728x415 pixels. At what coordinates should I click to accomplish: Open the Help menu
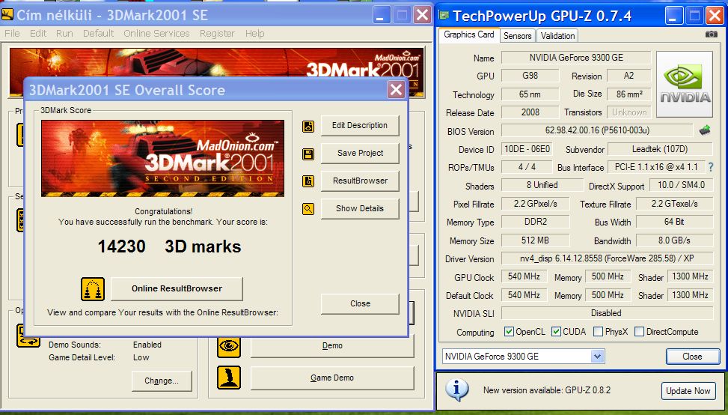pyautogui.click(x=255, y=34)
